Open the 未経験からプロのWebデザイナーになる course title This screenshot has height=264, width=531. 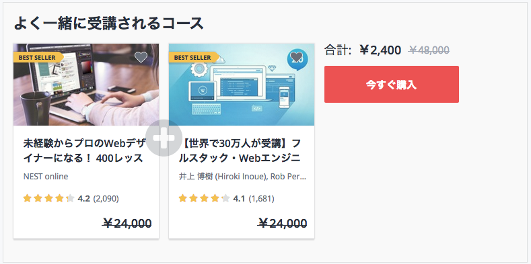tap(85, 150)
